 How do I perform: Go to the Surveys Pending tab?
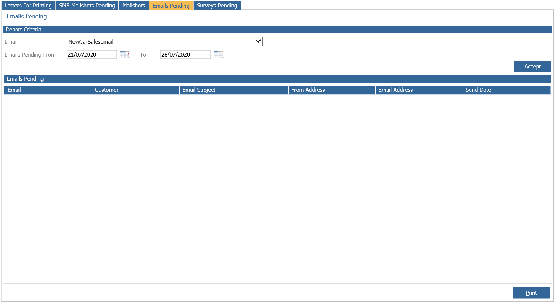pos(217,6)
